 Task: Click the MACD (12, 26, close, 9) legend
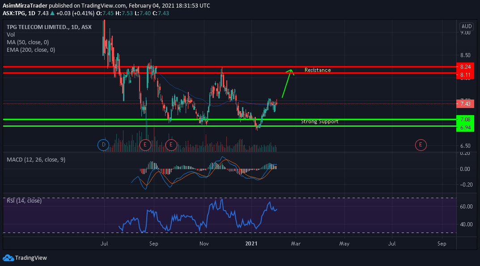tap(36, 159)
